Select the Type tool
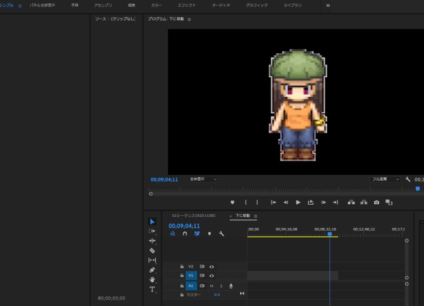 pyautogui.click(x=152, y=289)
